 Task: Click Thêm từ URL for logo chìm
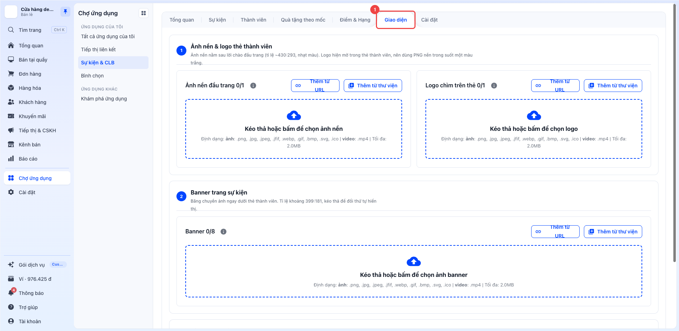click(555, 86)
